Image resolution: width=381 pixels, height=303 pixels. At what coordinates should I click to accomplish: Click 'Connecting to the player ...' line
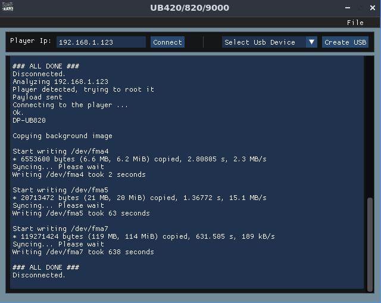pyautogui.click(x=70, y=105)
